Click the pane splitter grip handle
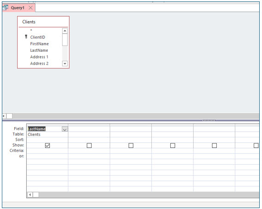 pos(209,120)
